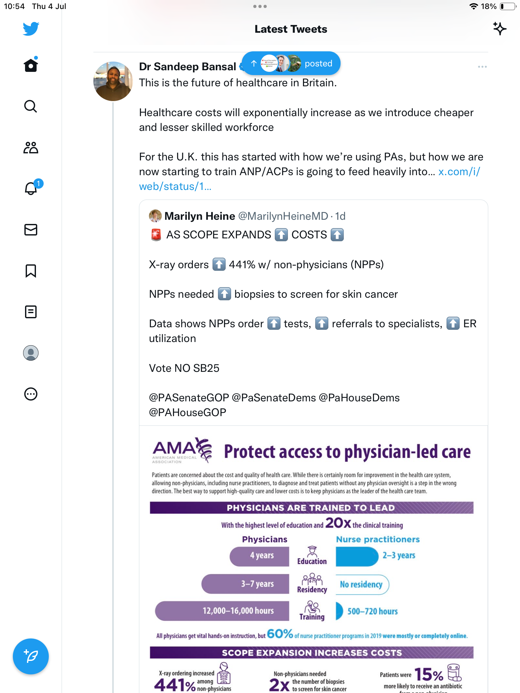Tap the Twitter bird logo

(31, 29)
